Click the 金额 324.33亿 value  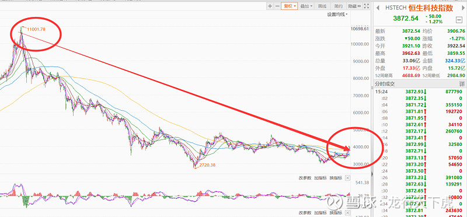[x=455, y=61]
